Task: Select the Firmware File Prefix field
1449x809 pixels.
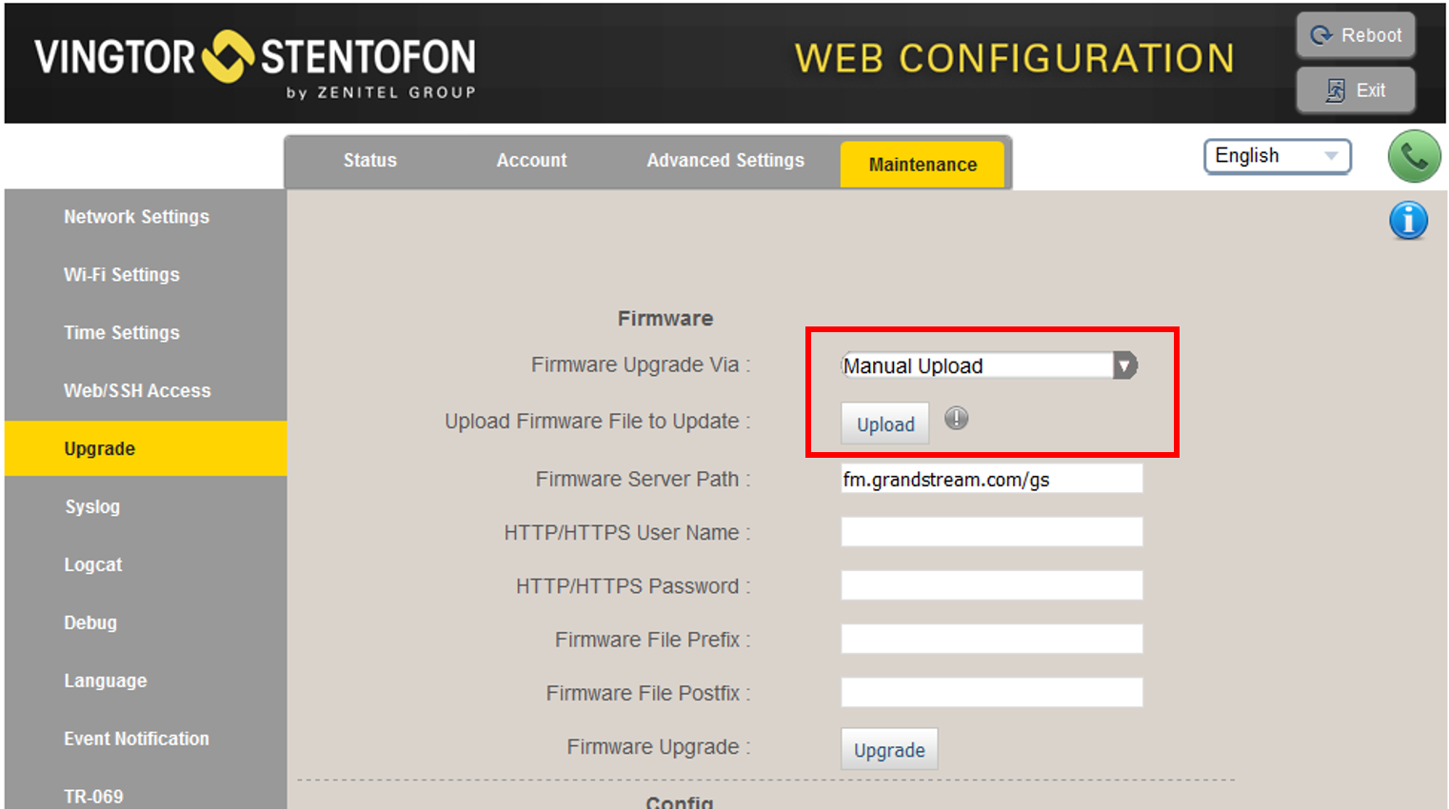Action: coord(991,639)
